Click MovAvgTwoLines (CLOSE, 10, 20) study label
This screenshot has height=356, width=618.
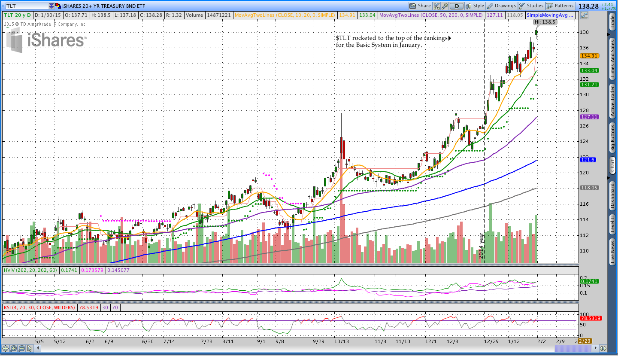click(285, 15)
